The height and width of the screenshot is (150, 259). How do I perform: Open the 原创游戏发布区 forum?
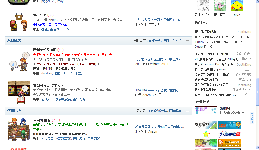pos(45,50)
